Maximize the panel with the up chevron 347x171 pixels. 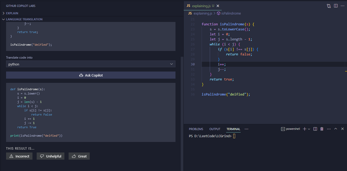point(336,129)
